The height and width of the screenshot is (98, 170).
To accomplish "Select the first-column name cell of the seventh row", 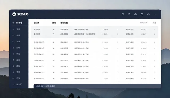I will click(x=39, y=66).
